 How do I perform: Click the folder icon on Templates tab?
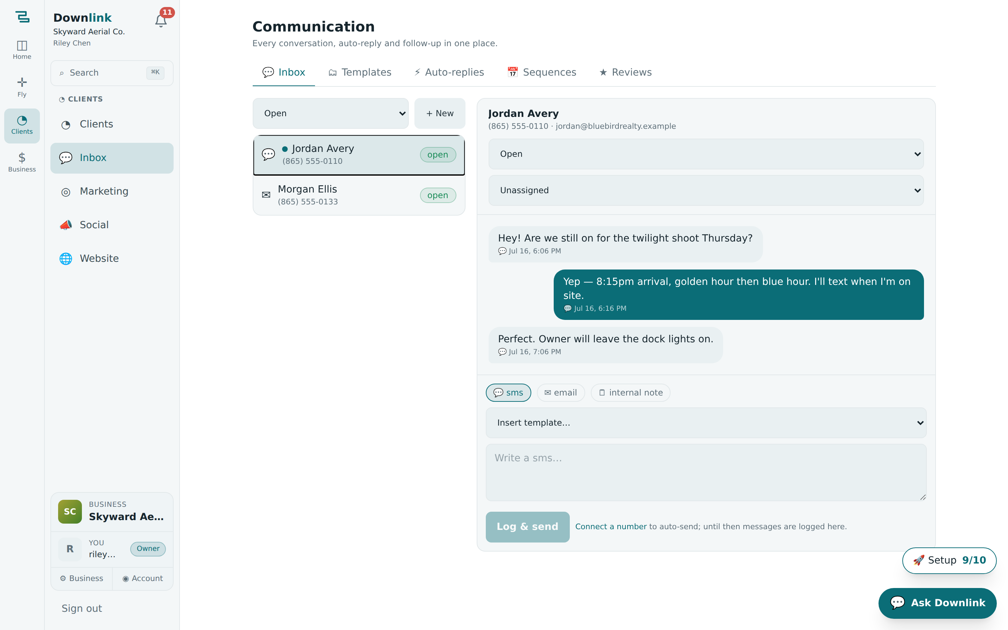(332, 73)
